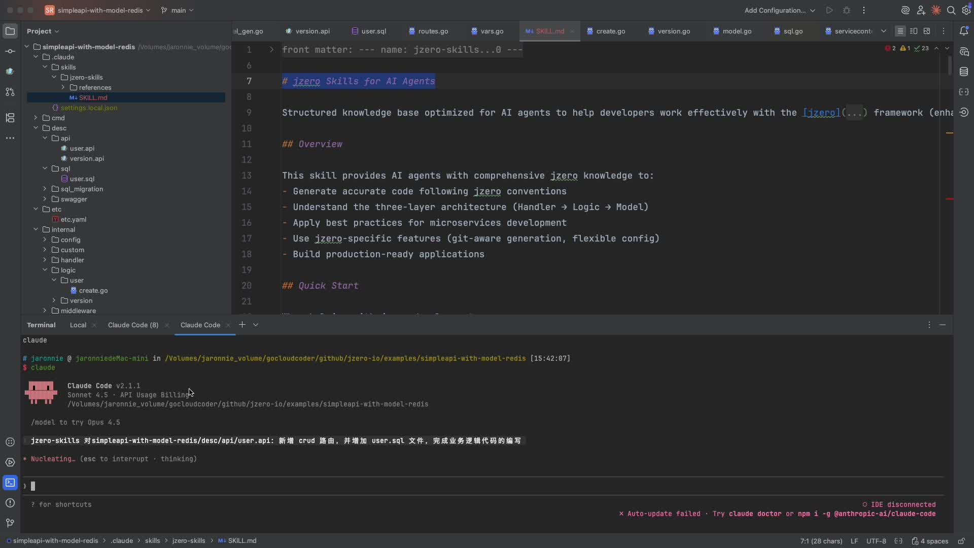This screenshot has width=974, height=548.
Task: Focus the Claude Code prompt input line
Action: click(482, 486)
